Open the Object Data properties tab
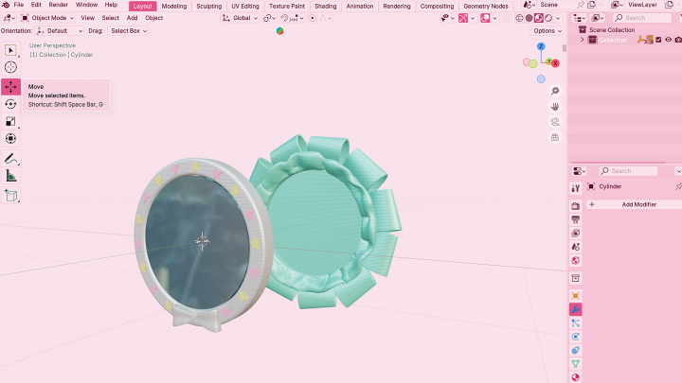This screenshot has width=682, height=383. (576, 364)
